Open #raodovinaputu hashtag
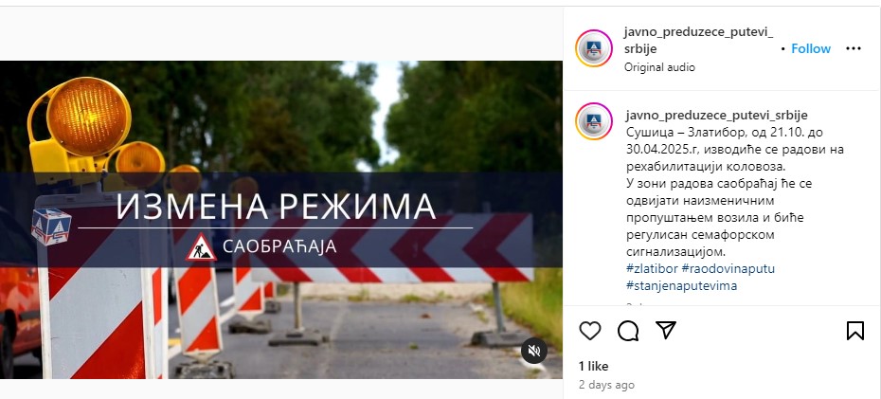881x399 pixels. pyautogui.click(x=728, y=268)
